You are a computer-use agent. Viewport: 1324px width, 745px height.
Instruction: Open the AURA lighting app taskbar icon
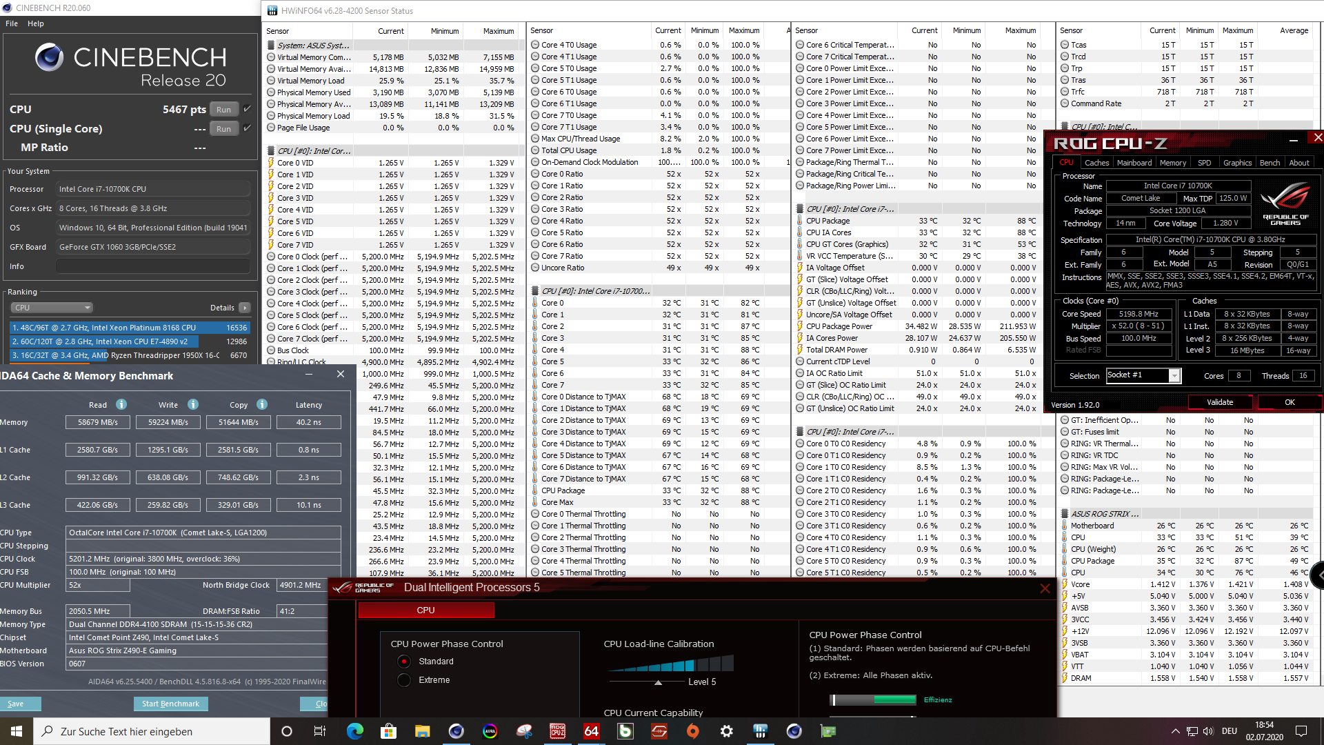490,731
